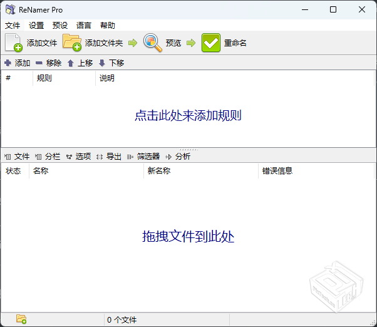Click the 预览 button label
This screenshot has width=377, height=327.
click(x=173, y=43)
